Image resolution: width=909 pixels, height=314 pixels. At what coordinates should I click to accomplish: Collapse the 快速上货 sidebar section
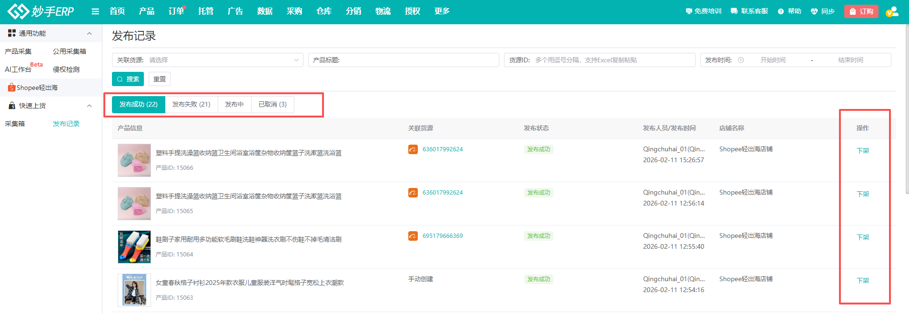(89, 106)
